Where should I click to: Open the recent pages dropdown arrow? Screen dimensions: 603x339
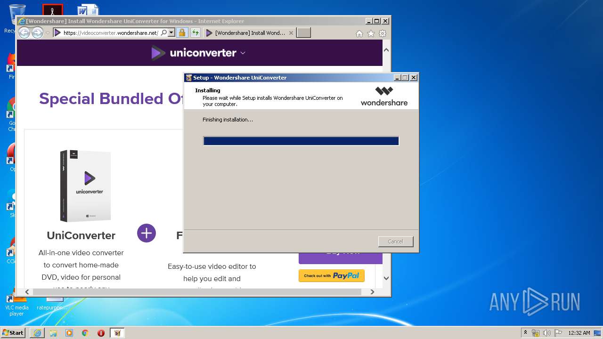tap(48, 33)
